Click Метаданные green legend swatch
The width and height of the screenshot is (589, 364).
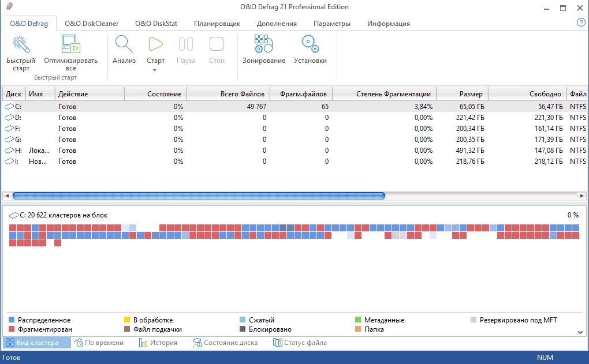tap(358, 320)
